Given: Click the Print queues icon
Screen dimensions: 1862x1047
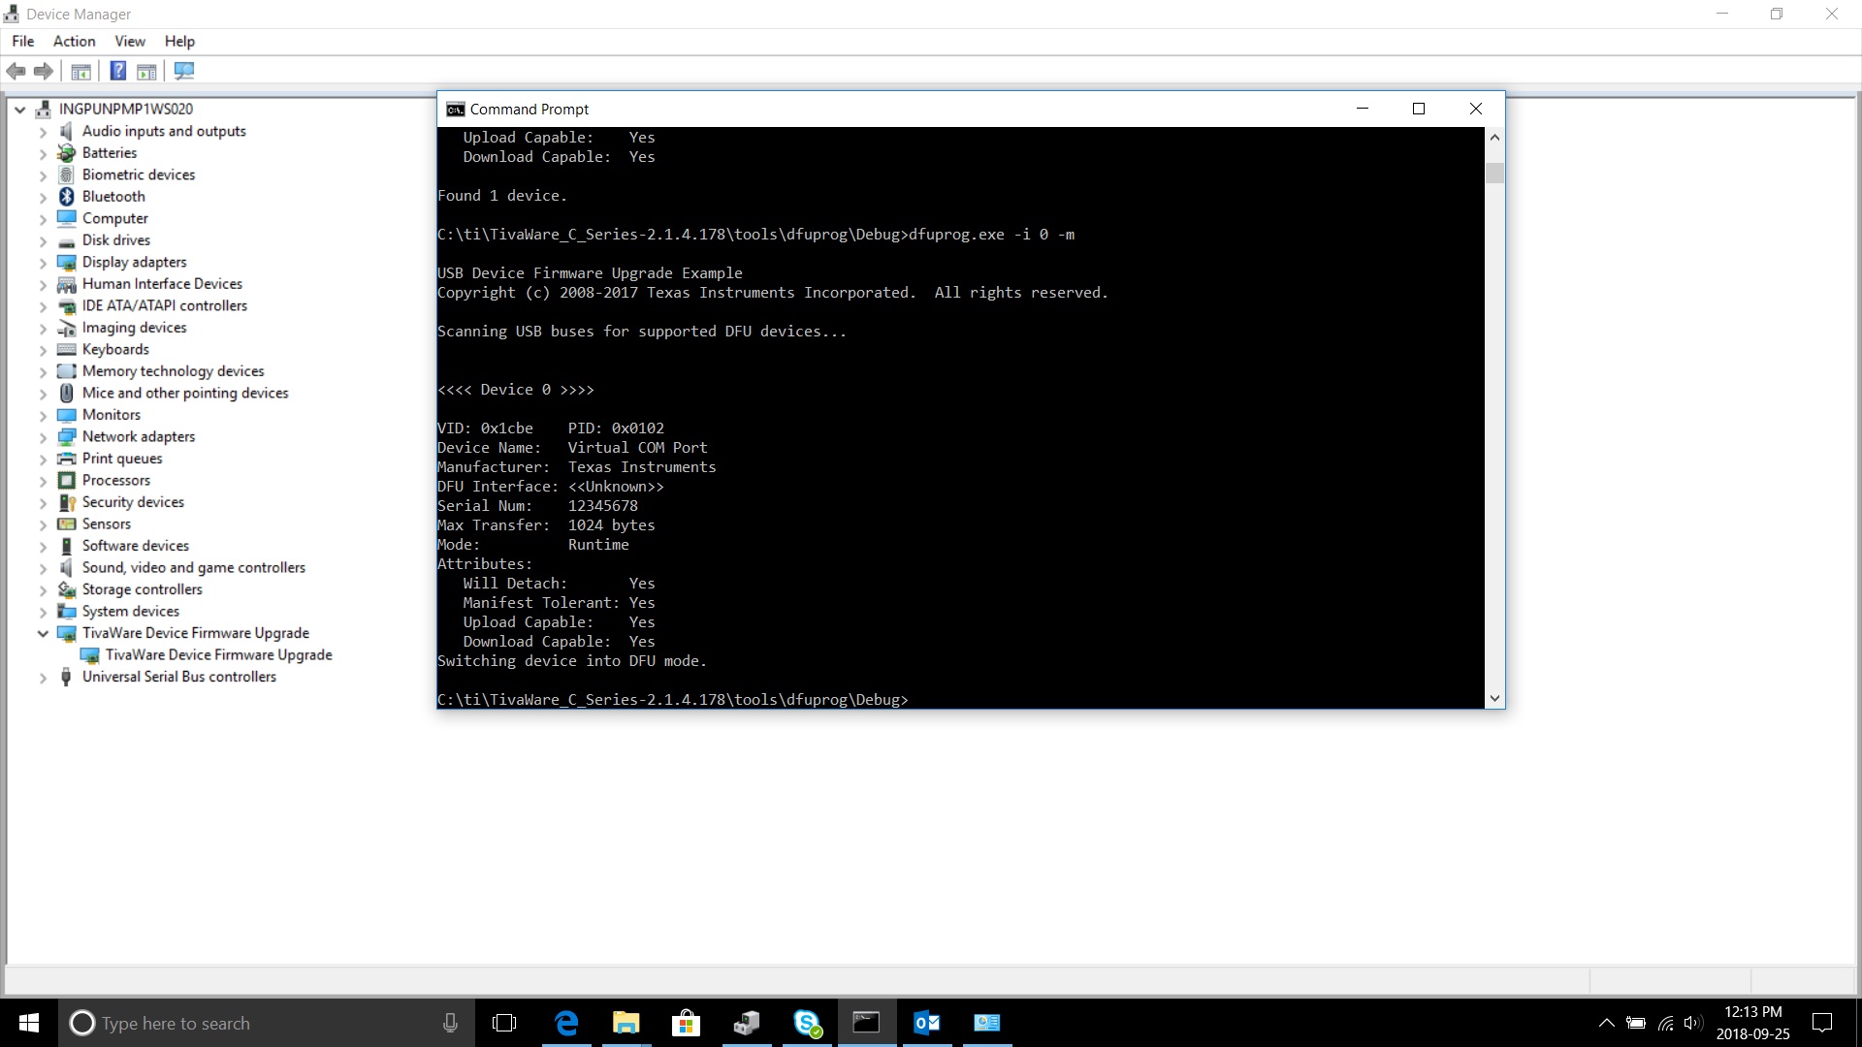Looking at the screenshot, I should tap(66, 459).
